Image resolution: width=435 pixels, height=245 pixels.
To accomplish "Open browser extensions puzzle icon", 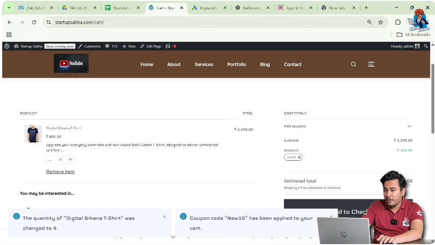I will (x=398, y=22).
